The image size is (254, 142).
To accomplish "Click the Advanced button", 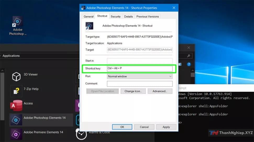I will click(x=160, y=91).
